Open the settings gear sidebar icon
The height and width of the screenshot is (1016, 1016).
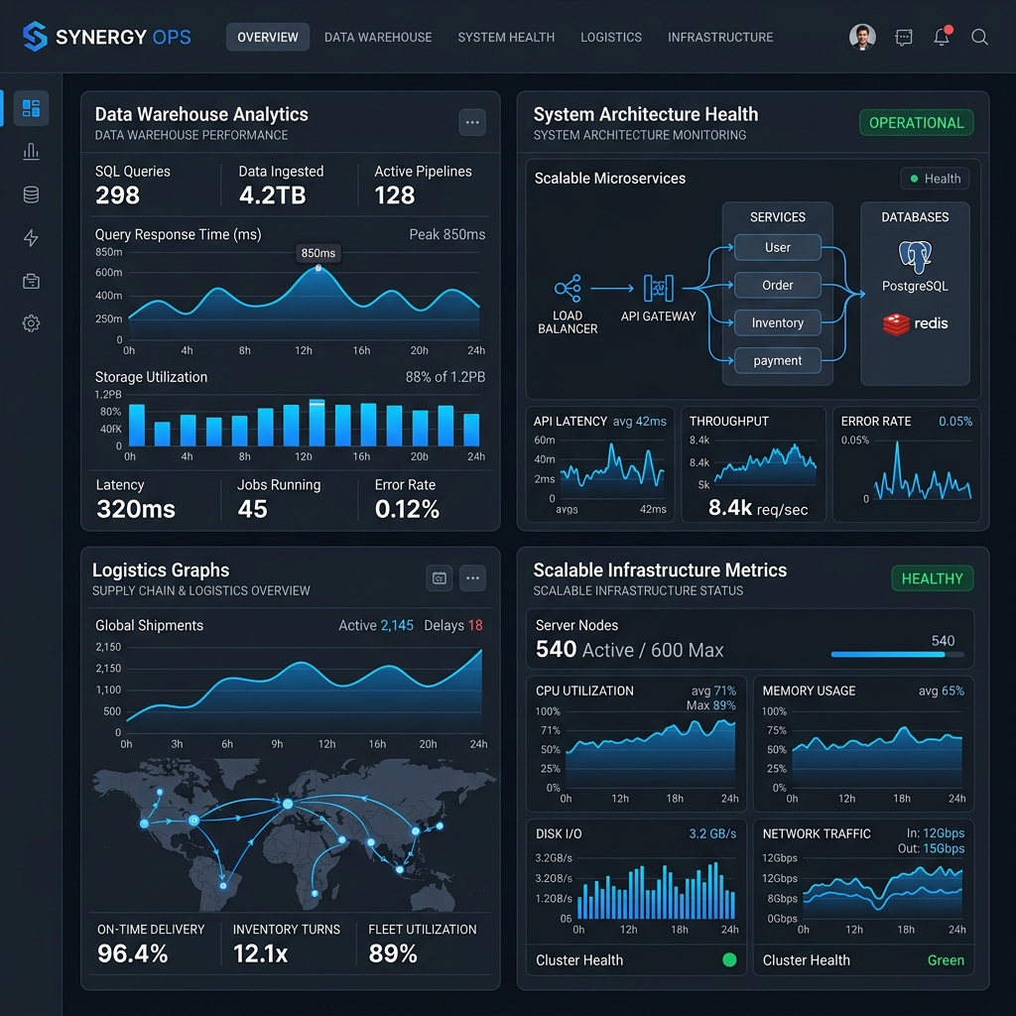click(31, 323)
